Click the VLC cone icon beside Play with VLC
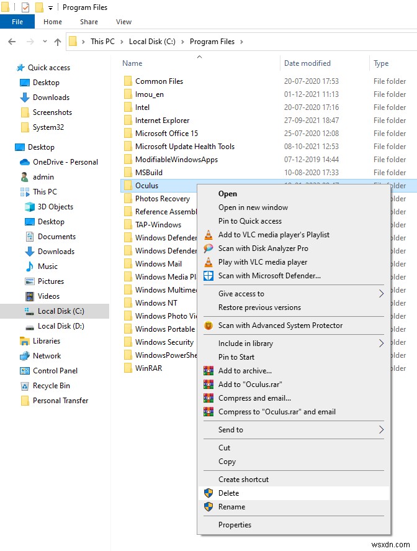 point(208,262)
